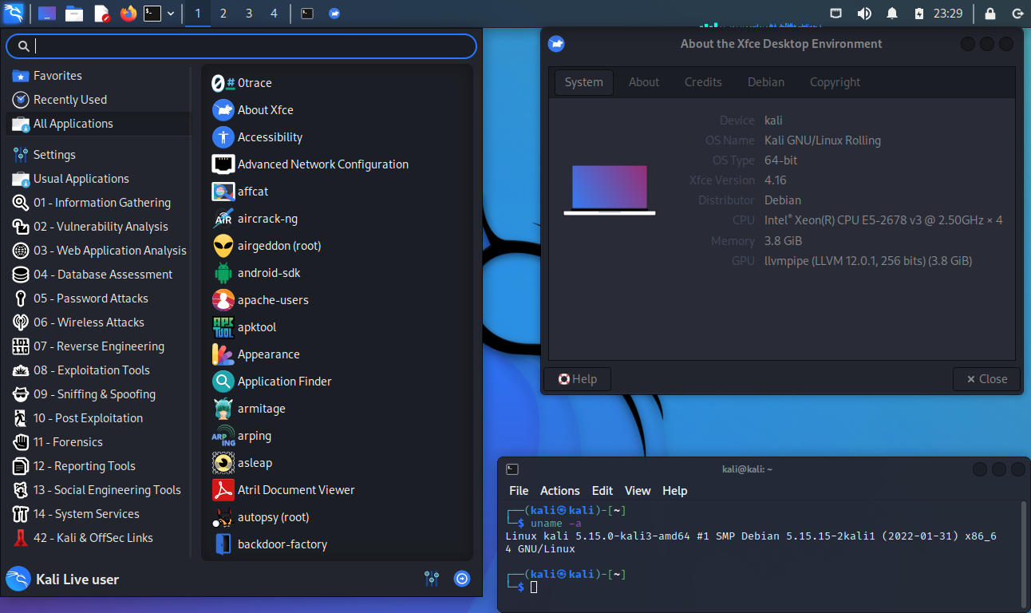Click Close button in About Xfce window
This screenshot has height=613, width=1031.
pos(987,379)
